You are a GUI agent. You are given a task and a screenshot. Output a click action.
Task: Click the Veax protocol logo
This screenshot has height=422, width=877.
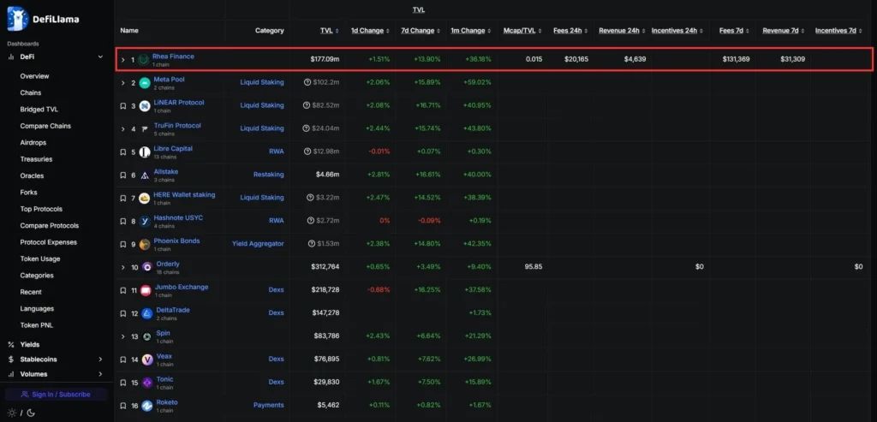146,360
